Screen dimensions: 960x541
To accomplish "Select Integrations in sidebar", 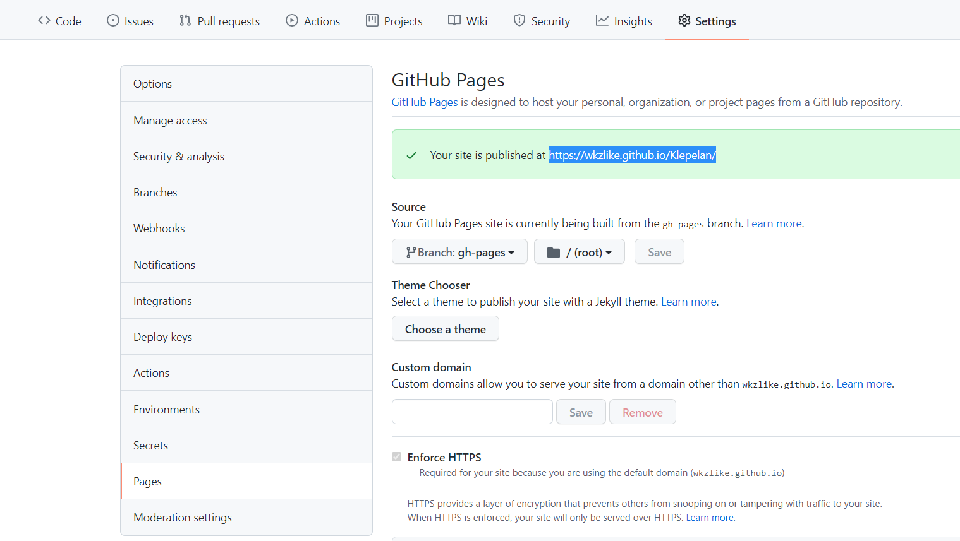I will point(246,300).
